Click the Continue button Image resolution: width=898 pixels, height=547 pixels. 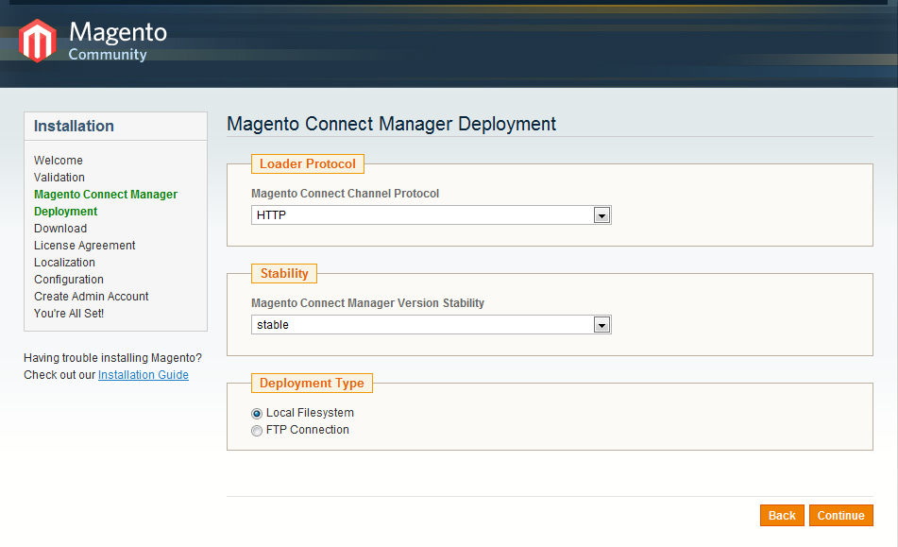pos(840,516)
